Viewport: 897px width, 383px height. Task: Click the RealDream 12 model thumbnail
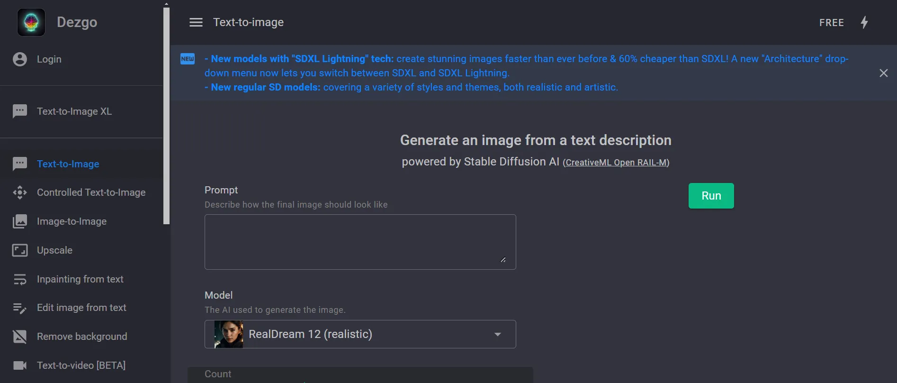click(x=229, y=334)
